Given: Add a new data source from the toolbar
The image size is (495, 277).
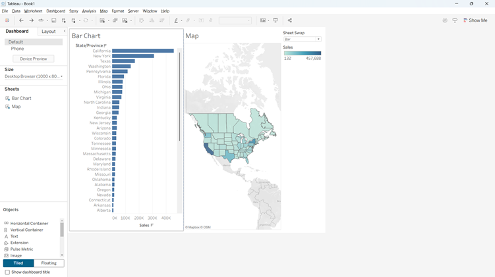Looking at the screenshot, I should click(64, 20).
